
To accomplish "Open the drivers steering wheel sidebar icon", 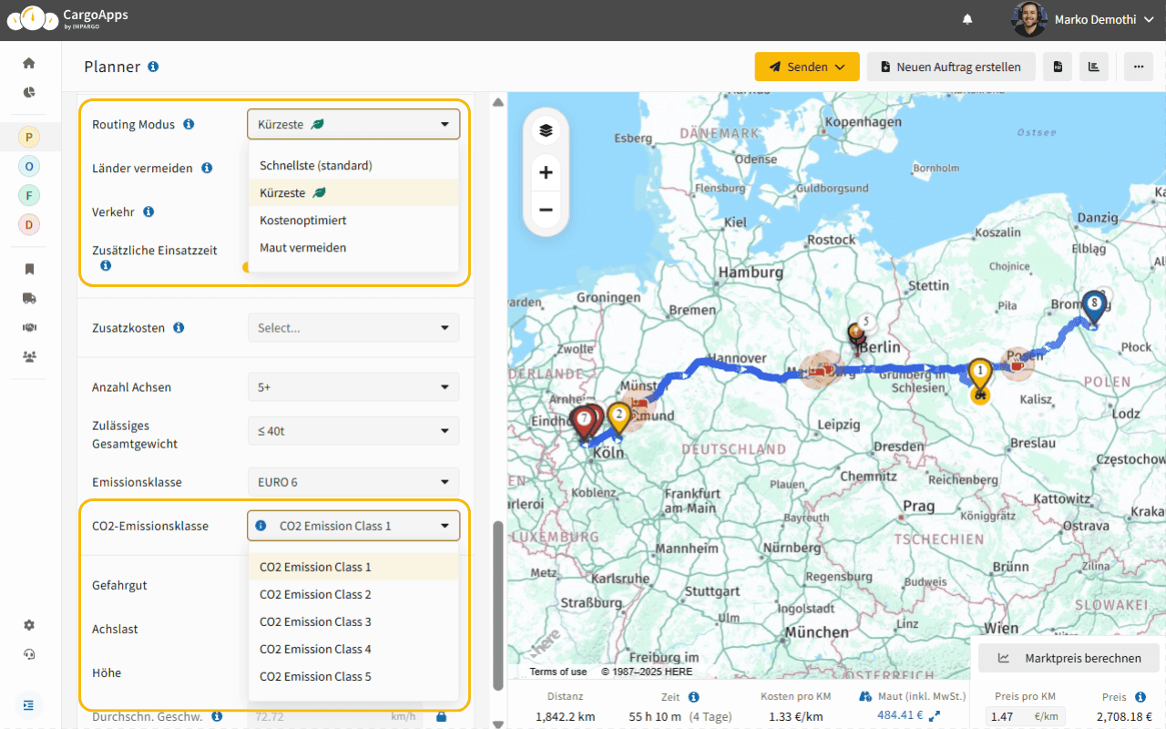I will pyautogui.click(x=28, y=327).
